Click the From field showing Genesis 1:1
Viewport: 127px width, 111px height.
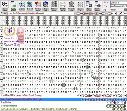(119, 3)
